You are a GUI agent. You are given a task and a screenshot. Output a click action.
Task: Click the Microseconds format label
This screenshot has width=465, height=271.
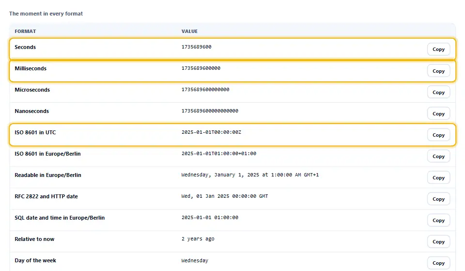(32, 90)
